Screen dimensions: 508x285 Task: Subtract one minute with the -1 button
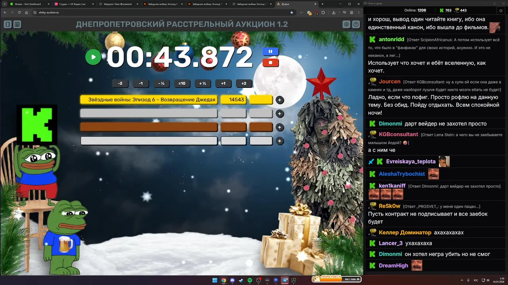[141, 84]
